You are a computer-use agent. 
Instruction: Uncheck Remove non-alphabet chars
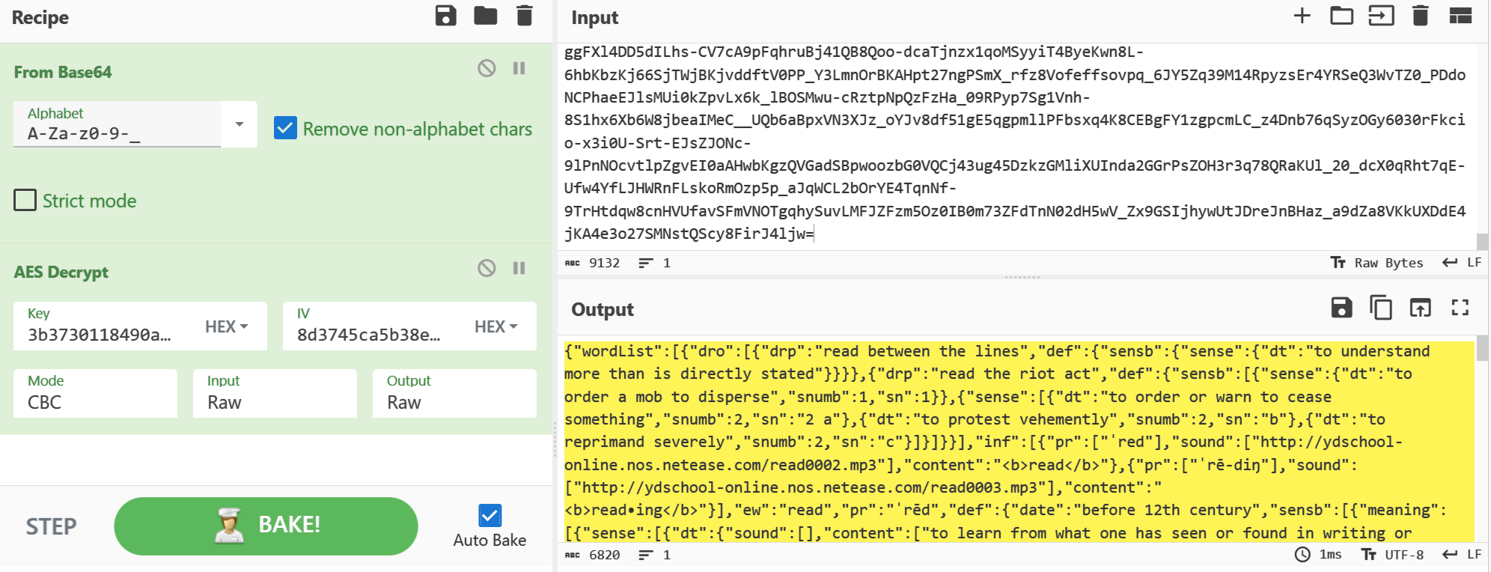point(285,128)
